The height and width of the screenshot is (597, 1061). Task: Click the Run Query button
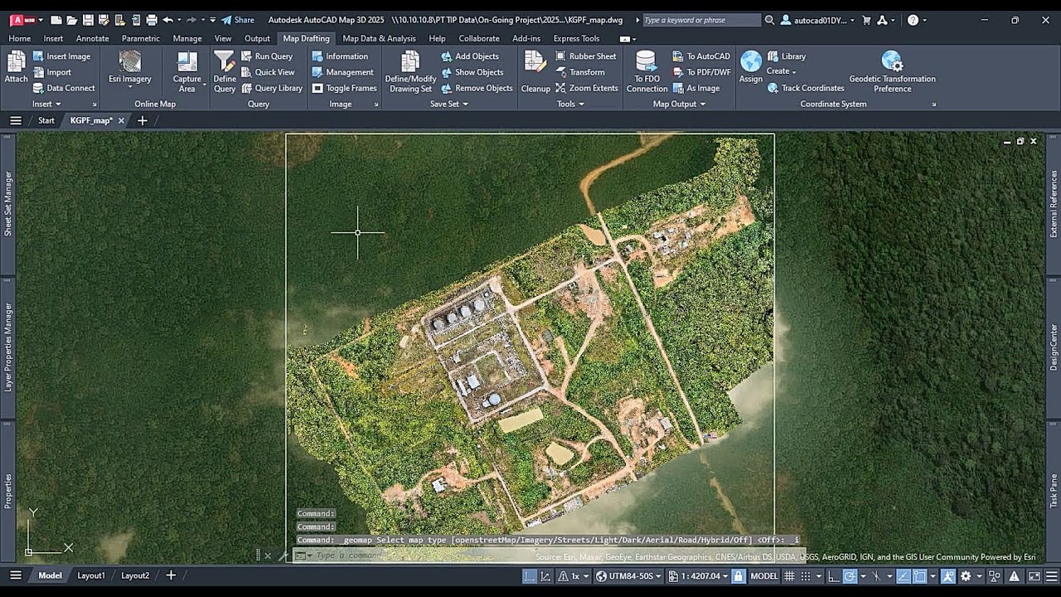[x=267, y=56]
